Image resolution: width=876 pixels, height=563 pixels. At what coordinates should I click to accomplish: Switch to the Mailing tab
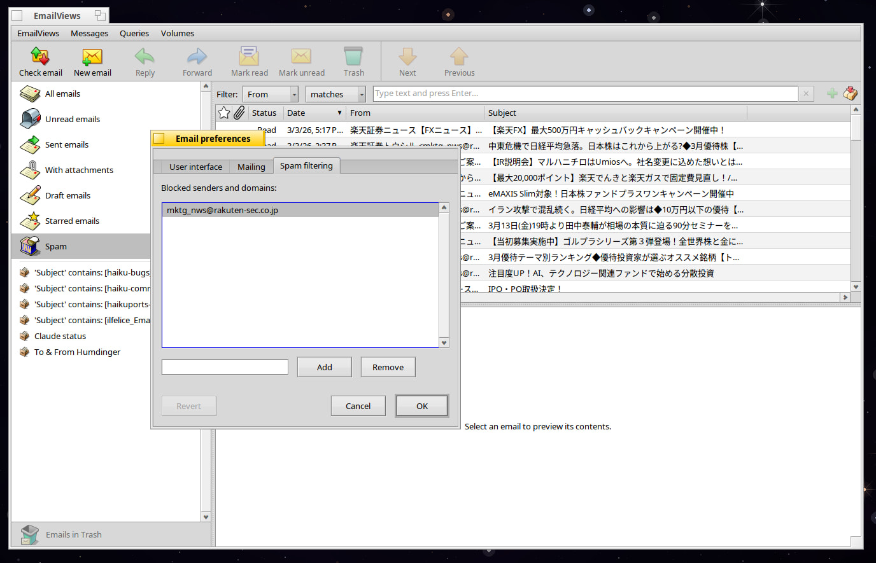(x=251, y=167)
